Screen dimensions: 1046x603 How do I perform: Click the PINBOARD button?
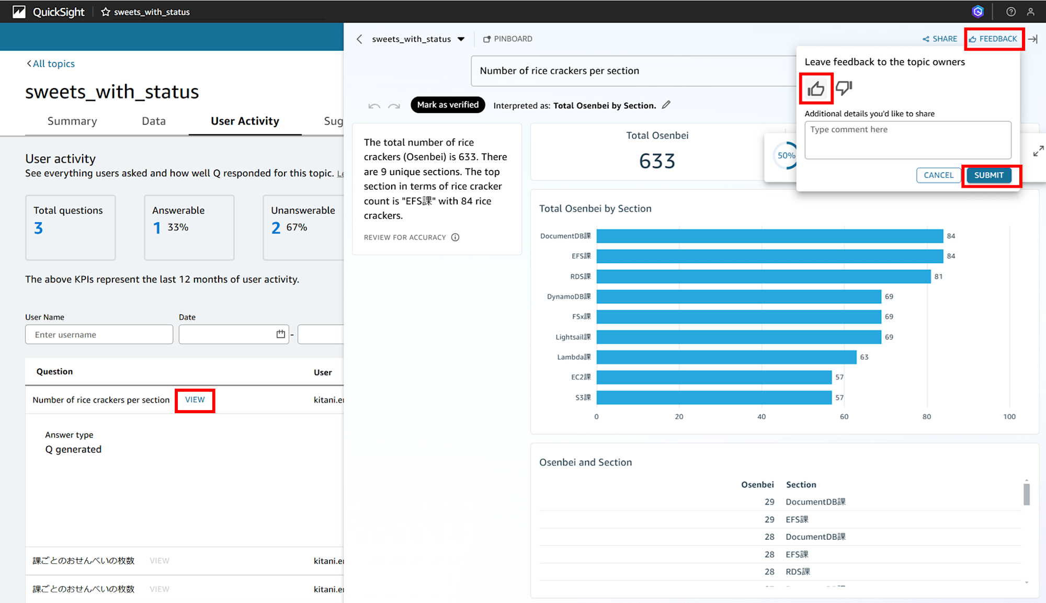(x=507, y=39)
